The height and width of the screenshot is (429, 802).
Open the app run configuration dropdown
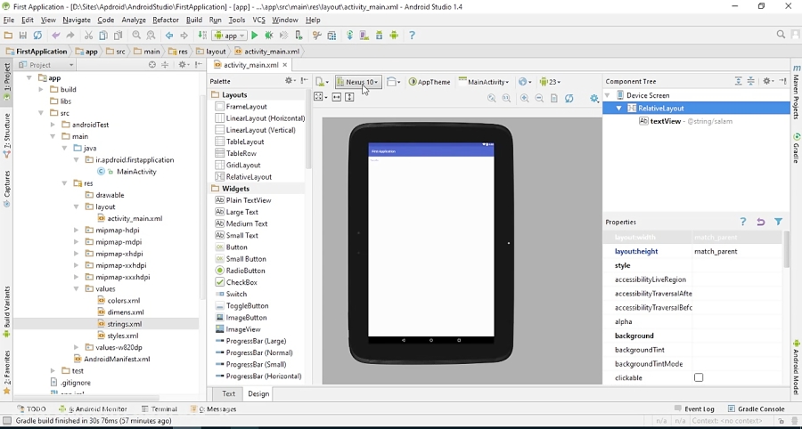[229, 36]
